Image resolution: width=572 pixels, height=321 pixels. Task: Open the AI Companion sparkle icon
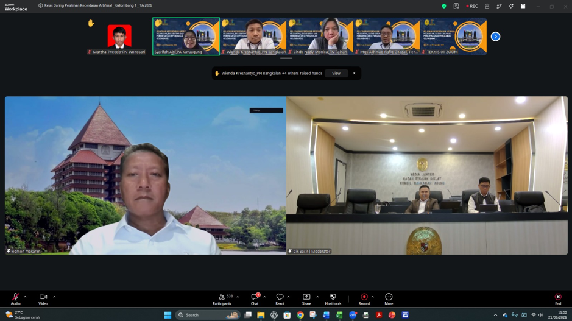[x=510, y=6]
